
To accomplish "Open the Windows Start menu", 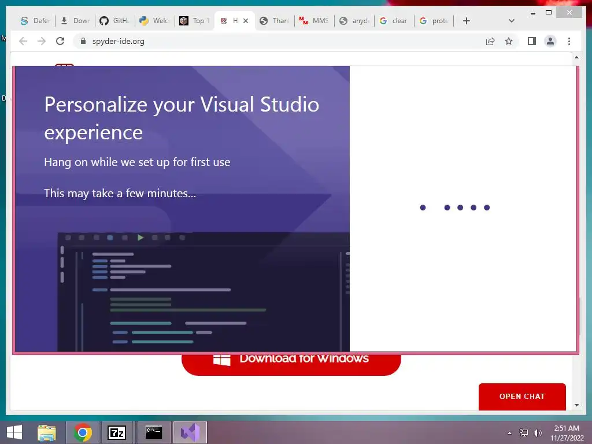I will [x=14, y=432].
